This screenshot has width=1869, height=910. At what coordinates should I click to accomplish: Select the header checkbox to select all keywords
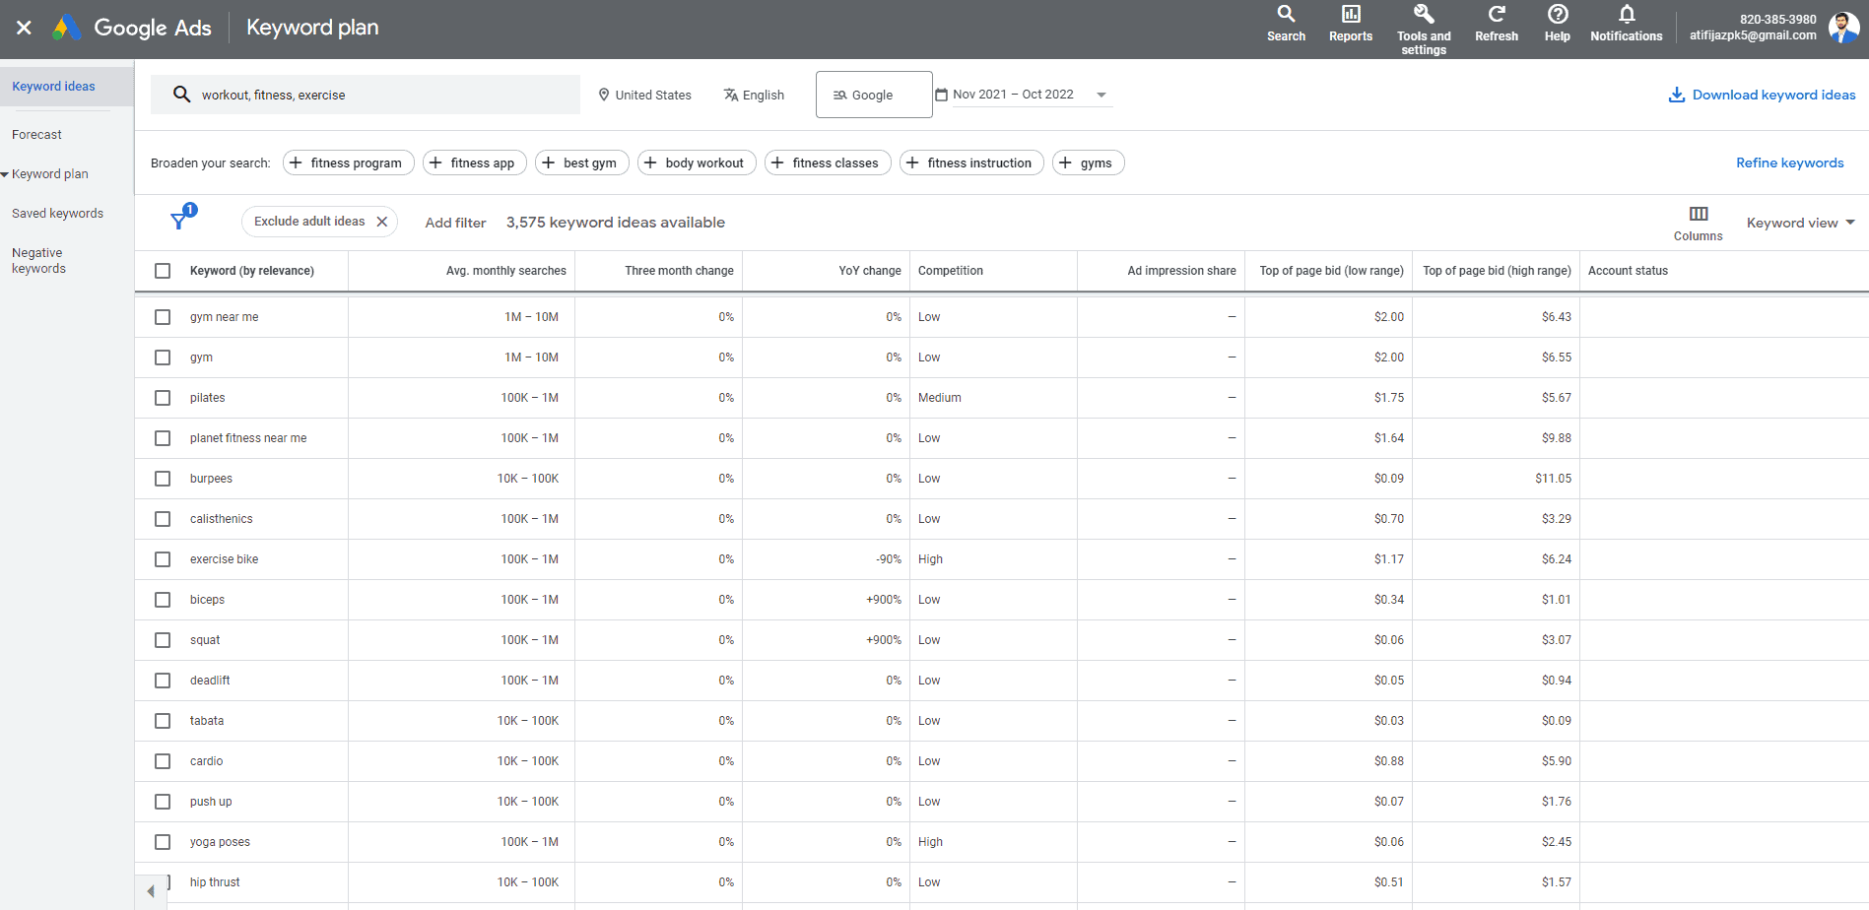[163, 270]
